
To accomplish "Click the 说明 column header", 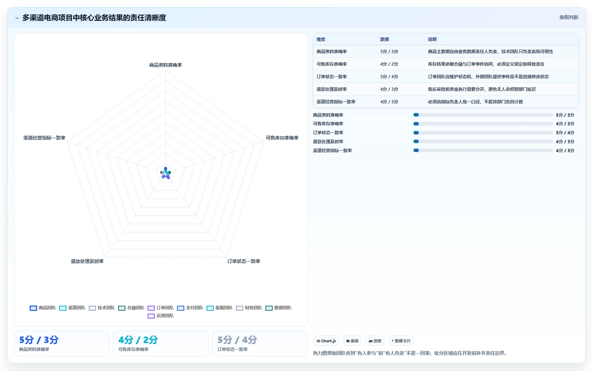I will [432, 39].
